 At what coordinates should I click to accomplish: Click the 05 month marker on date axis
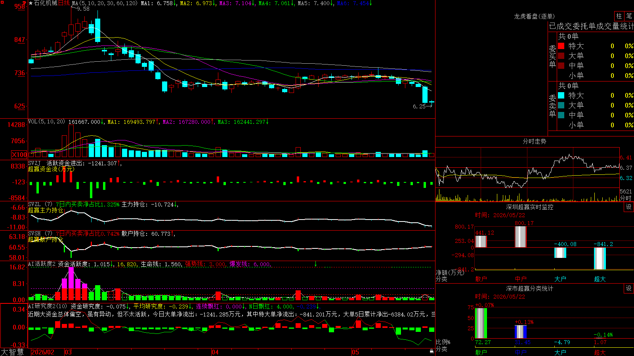[x=355, y=352]
